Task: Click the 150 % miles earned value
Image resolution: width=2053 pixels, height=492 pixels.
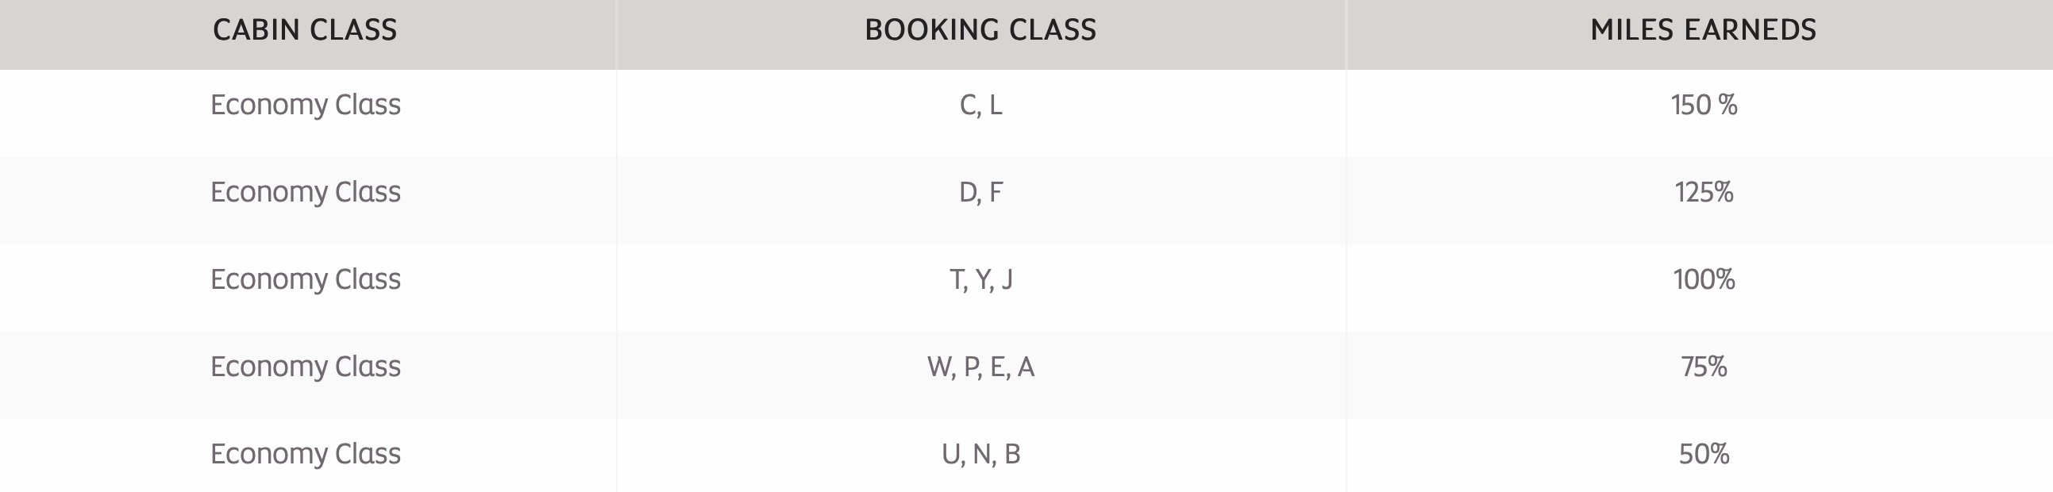Action: (x=1704, y=105)
